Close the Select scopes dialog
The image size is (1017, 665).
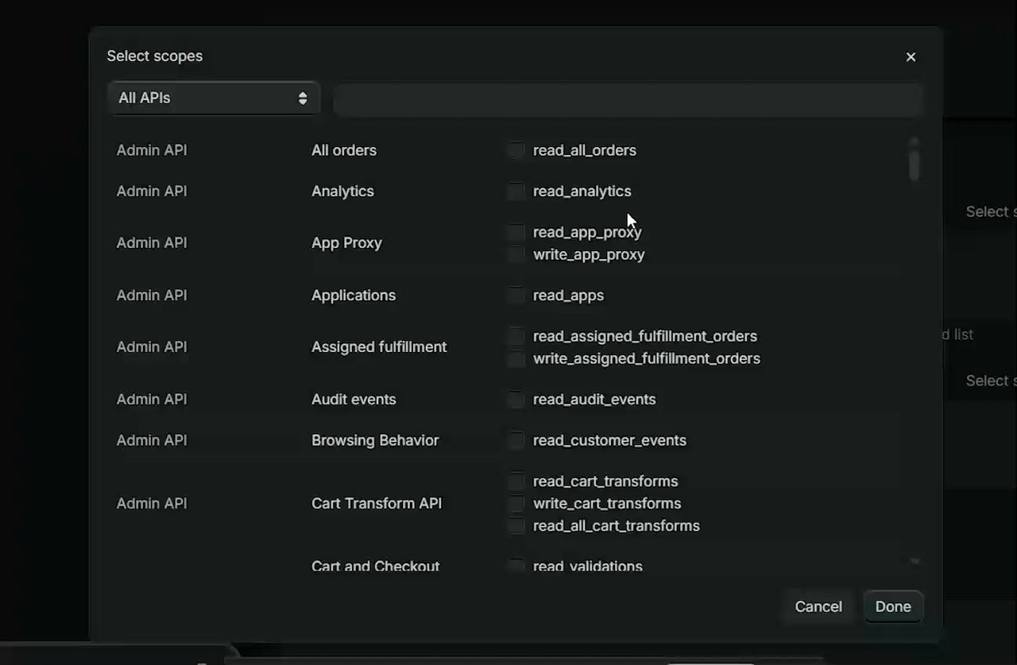pos(911,56)
